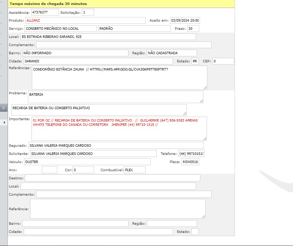
Task: Focus the Aceito em date field
Action: click(184, 21)
